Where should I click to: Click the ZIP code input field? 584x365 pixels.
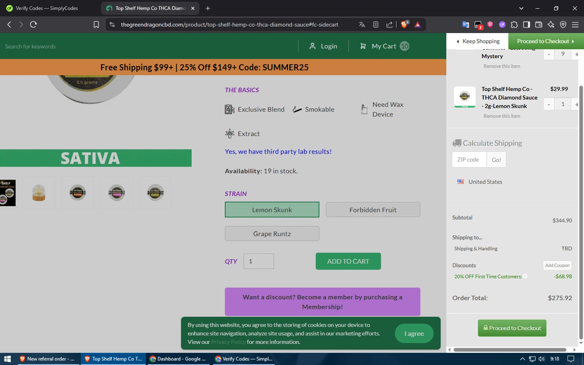(469, 160)
